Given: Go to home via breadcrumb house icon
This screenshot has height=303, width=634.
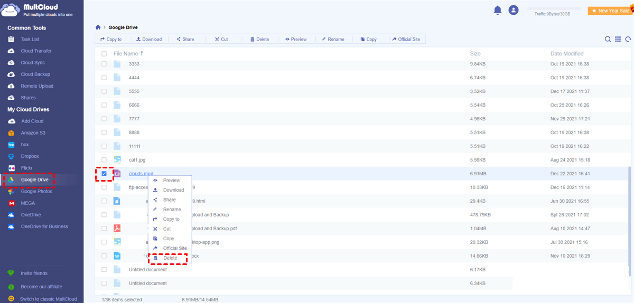Looking at the screenshot, I should (98, 27).
